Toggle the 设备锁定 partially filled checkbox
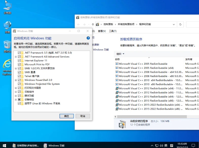The width and height of the screenshot is (199, 148). point(19,100)
